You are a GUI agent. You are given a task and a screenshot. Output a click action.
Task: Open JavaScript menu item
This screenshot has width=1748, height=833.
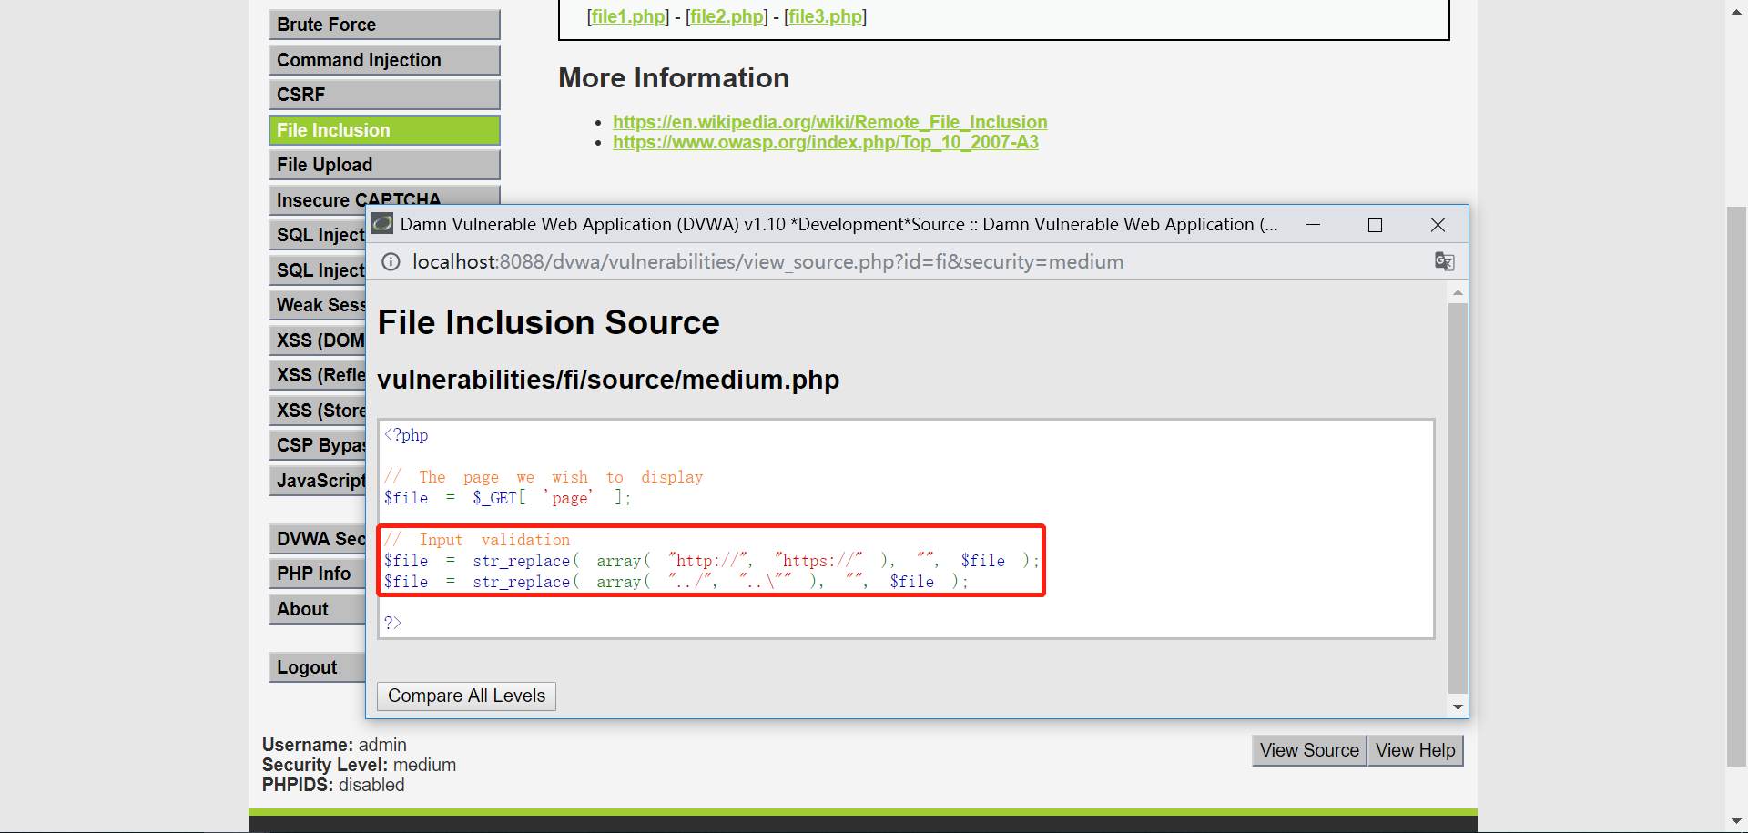coord(318,481)
